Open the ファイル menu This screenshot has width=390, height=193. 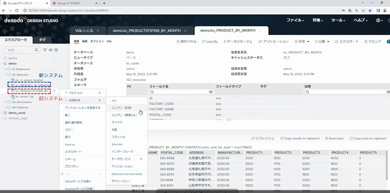[x=295, y=20]
